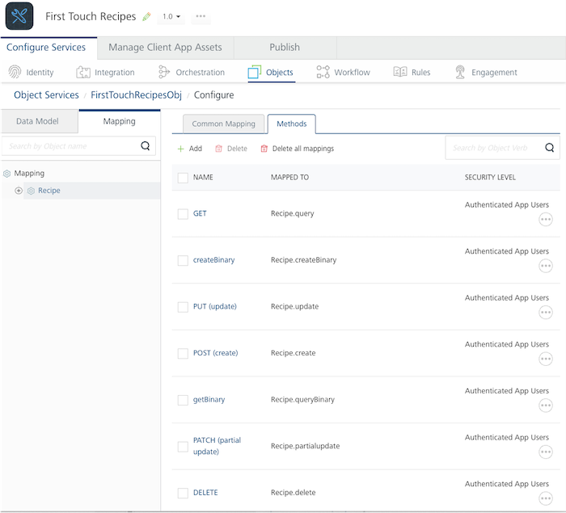Open the createBinary method link
This screenshot has width=566, height=513.
(x=214, y=260)
